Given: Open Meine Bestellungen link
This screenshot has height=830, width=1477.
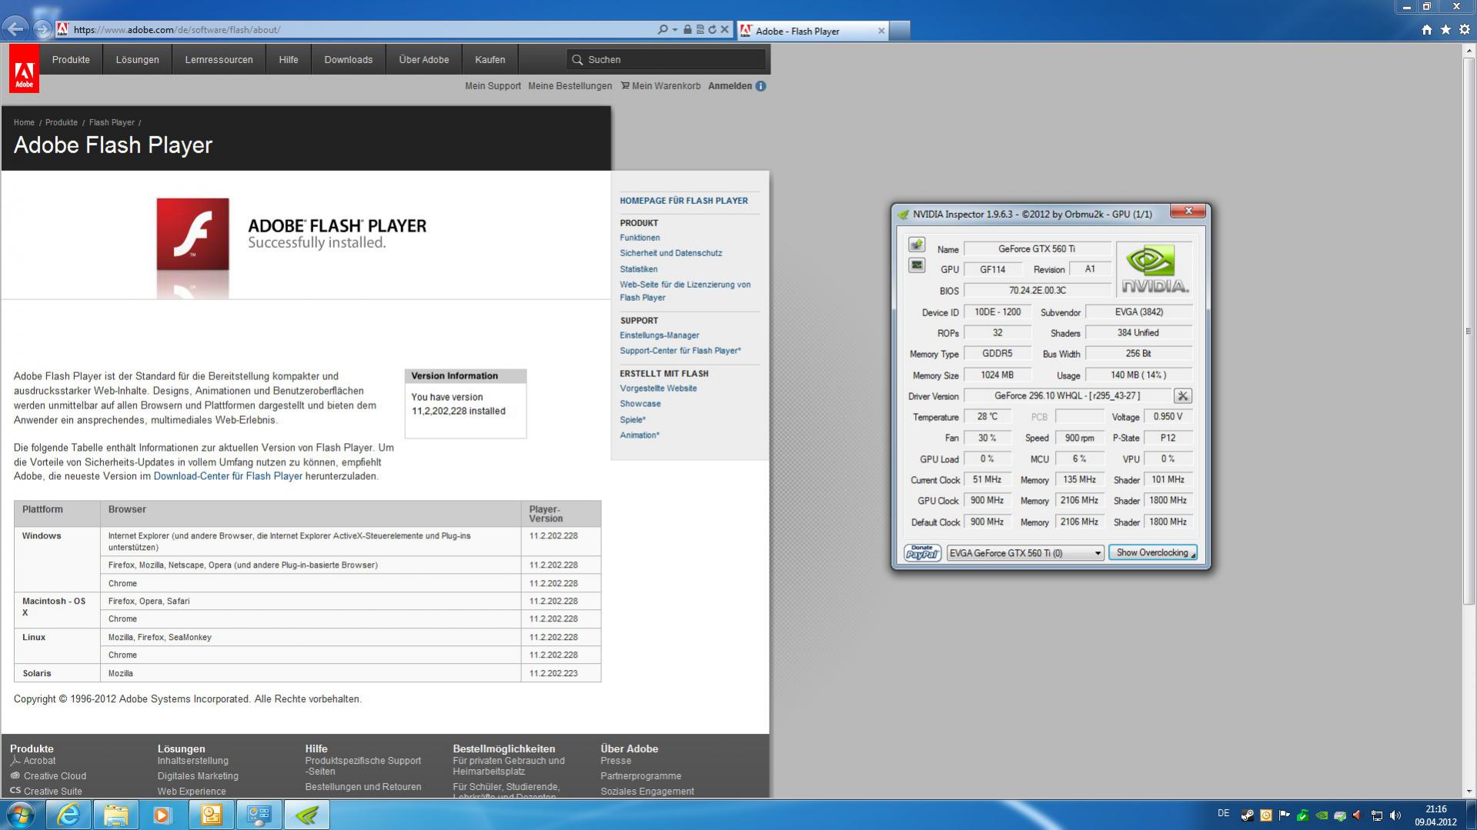Looking at the screenshot, I should [570, 86].
